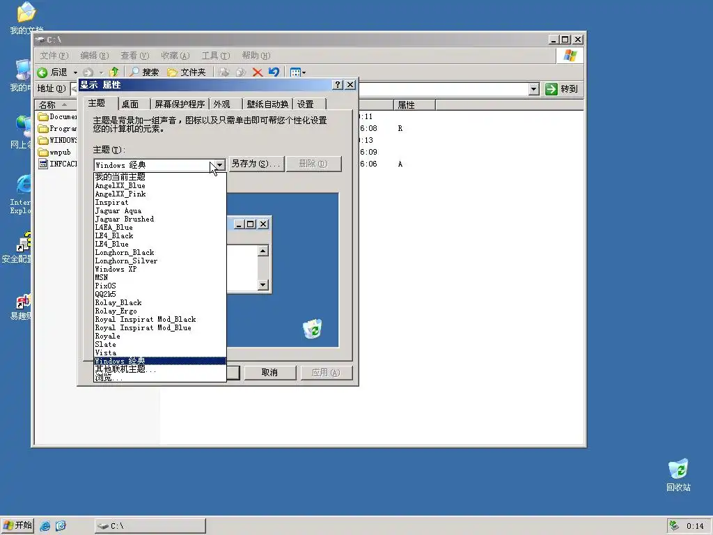The image size is (713, 535).
Task: Collapse the theme combo box arrow
Action: 219,164
